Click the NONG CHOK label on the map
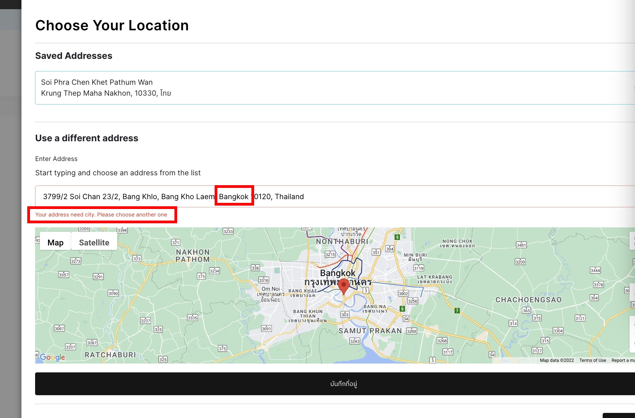This screenshot has height=418, width=635. pos(458,243)
